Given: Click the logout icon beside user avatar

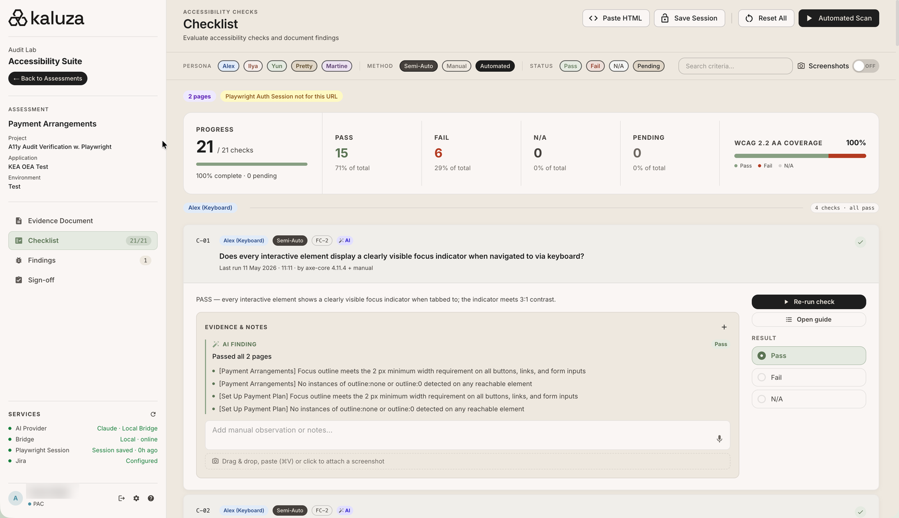Looking at the screenshot, I should (121, 498).
